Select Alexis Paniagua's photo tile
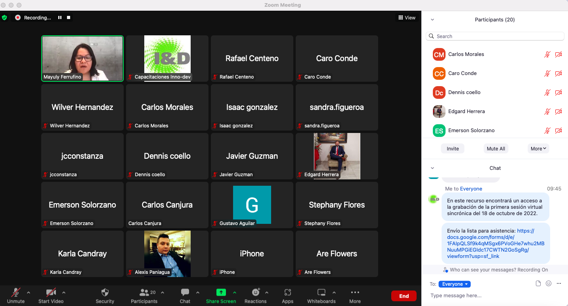The width and height of the screenshot is (568, 306). pos(167,254)
